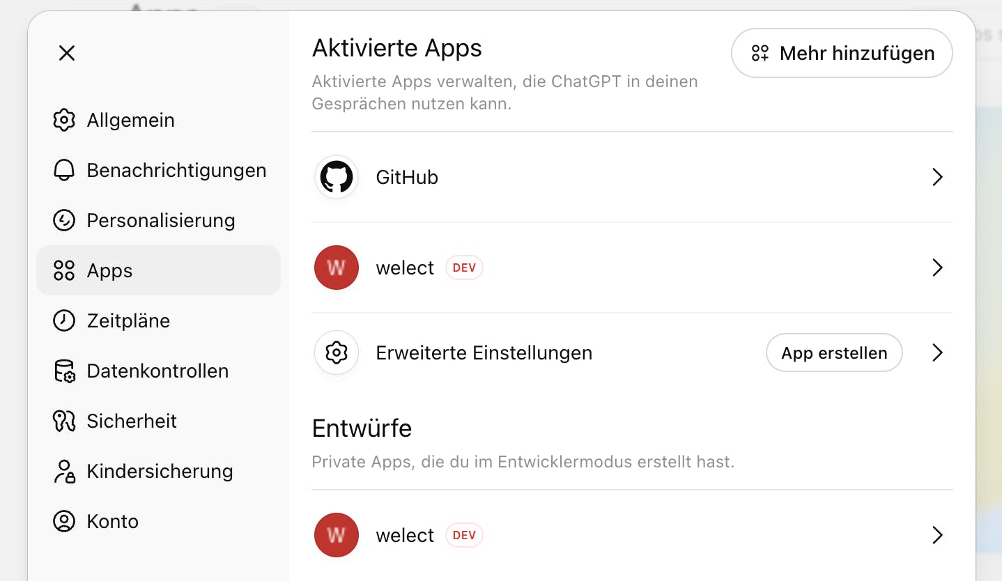Open the Kindersicherung section
Image resolution: width=1002 pixels, height=581 pixels.
point(158,471)
